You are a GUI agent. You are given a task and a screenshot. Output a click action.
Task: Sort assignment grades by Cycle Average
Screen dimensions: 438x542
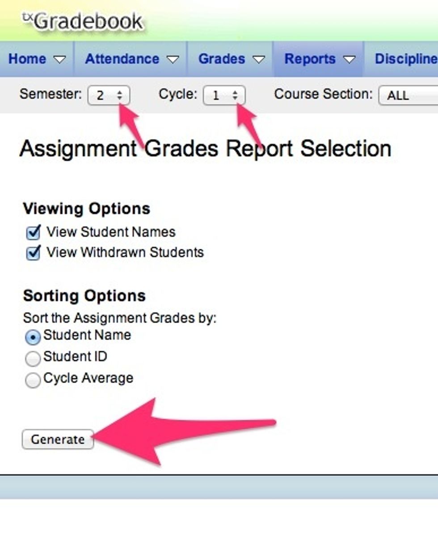[x=33, y=380]
